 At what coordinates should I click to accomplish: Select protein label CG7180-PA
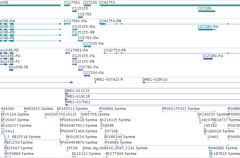pos(213,56)
